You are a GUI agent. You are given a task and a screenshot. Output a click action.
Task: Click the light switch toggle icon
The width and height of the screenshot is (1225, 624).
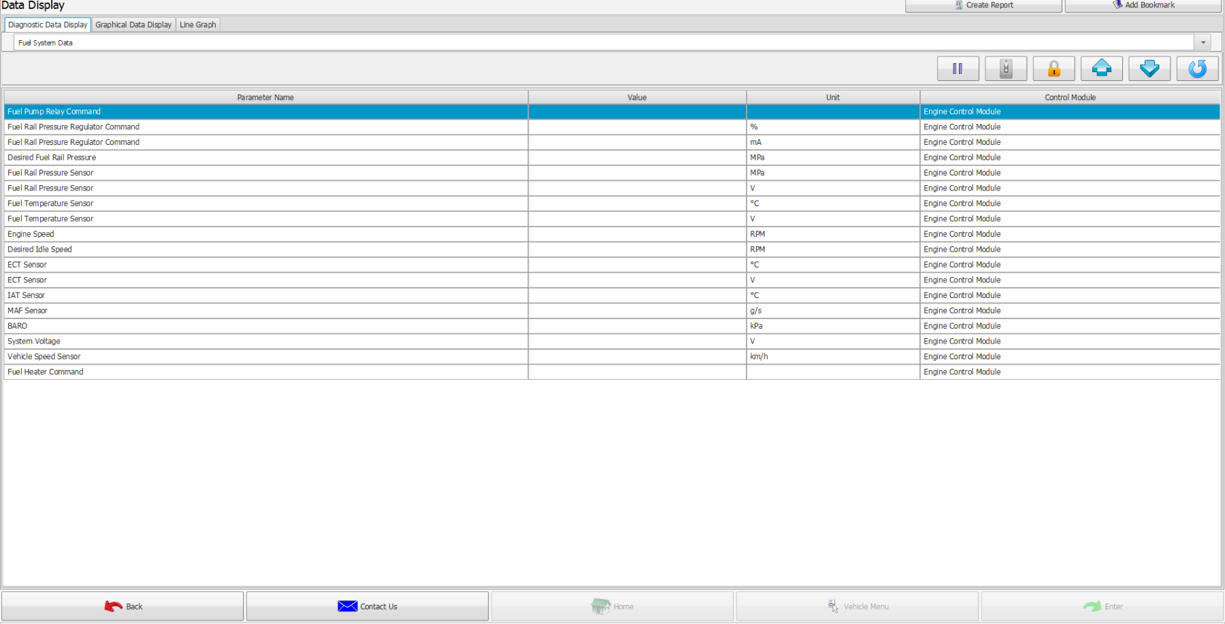click(1005, 69)
